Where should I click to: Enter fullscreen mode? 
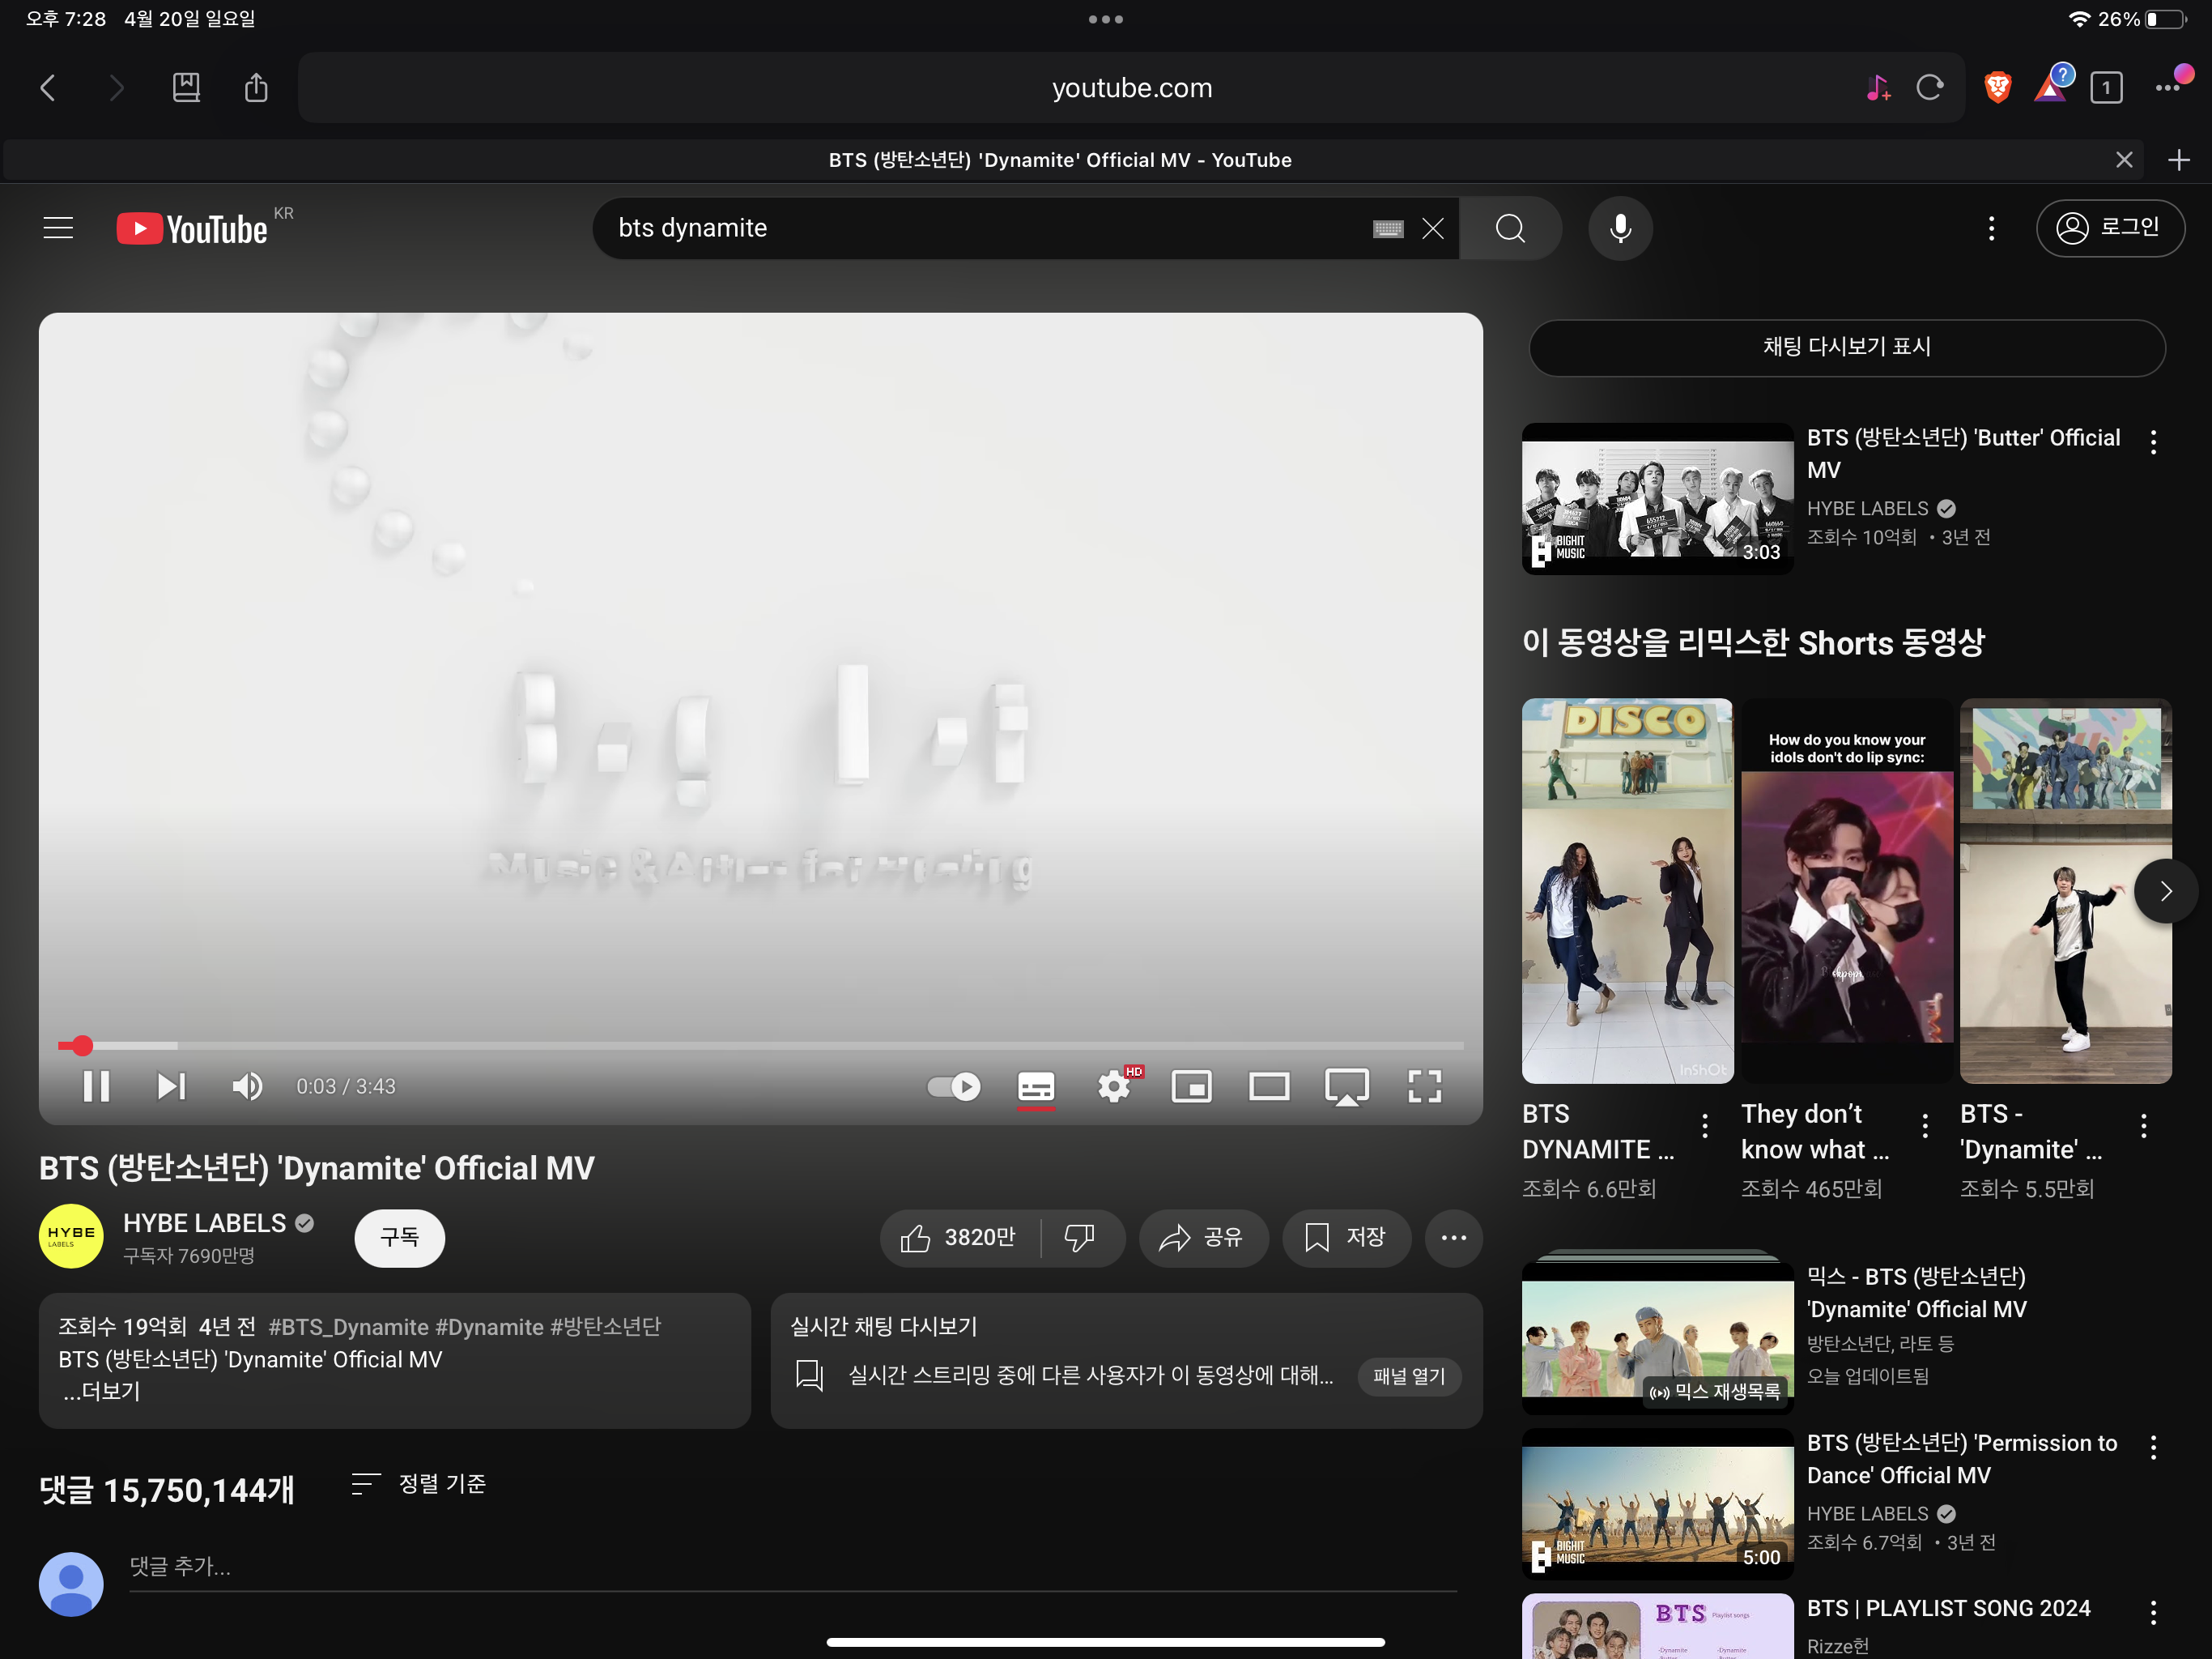click(1424, 1085)
